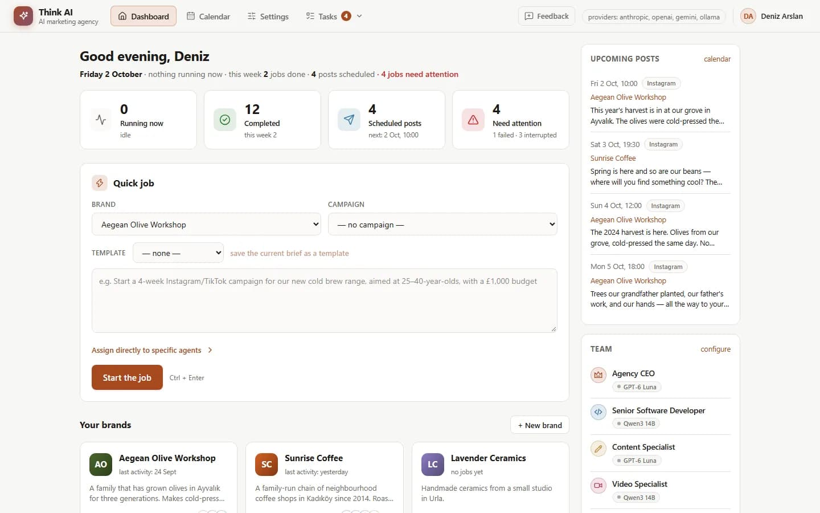The width and height of the screenshot is (820, 513).
Task: Click the DA user avatar
Action: pyautogui.click(x=748, y=16)
